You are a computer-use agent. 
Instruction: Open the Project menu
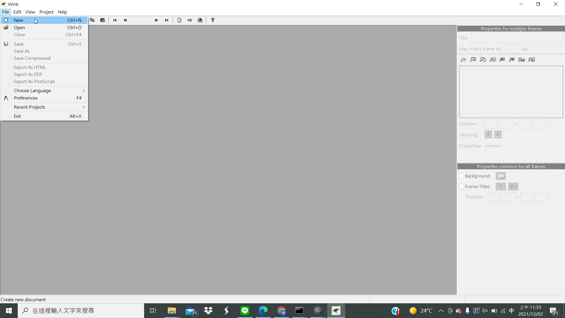46,12
